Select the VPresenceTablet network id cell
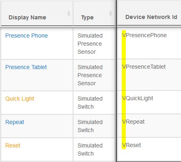 tap(149, 75)
